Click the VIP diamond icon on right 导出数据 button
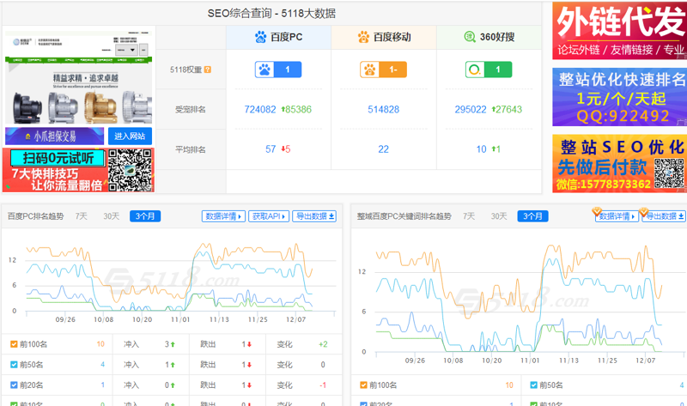687x406 pixels. [x=643, y=212]
